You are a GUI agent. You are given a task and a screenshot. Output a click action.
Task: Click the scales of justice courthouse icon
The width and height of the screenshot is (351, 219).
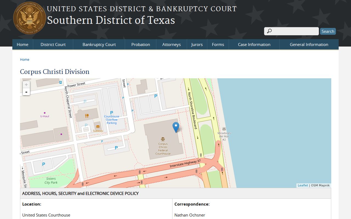tap(163, 139)
